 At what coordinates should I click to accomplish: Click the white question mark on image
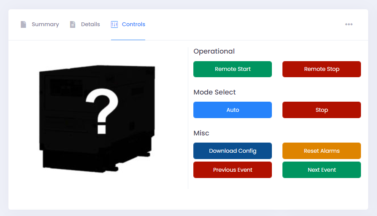[x=101, y=112]
